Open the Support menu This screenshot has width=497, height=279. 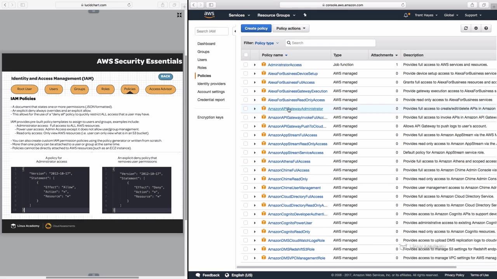pos(473,15)
